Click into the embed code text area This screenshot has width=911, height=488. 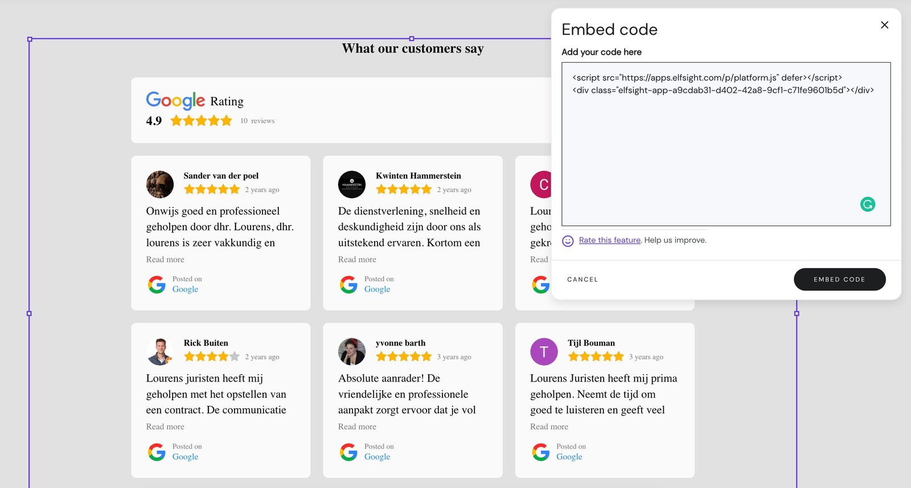point(725,148)
